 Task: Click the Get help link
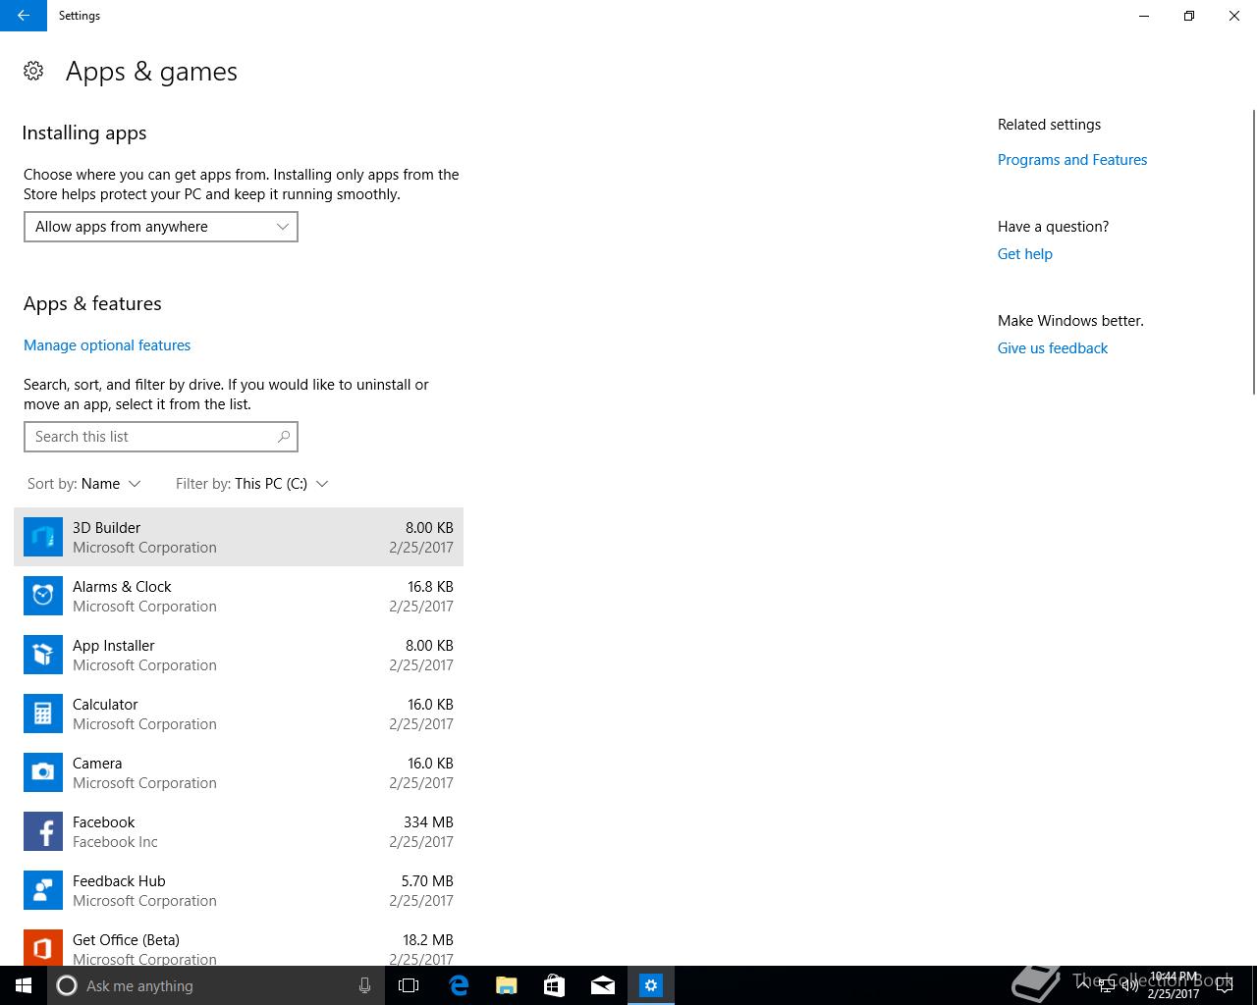(x=1025, y=254)
